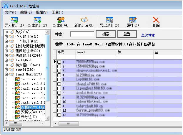Click the 搜索 (Search) button
Screen dimensions: 183x135
point(106,34)
